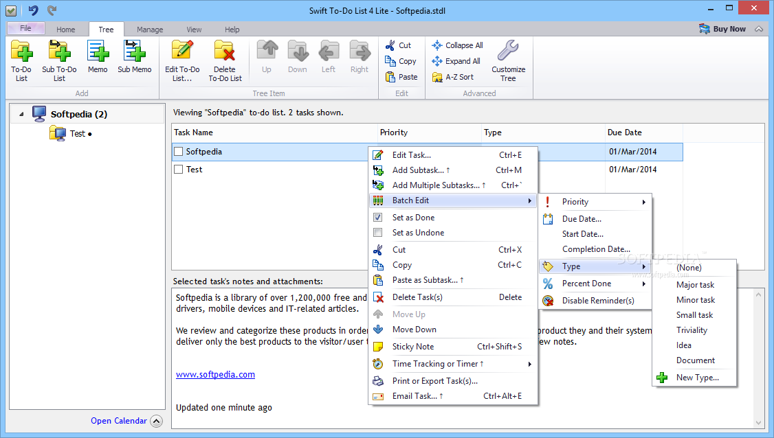This screenshot has width=774, height=438.
Task: Choose Paste as Subtask... entry
Action: 453,280
